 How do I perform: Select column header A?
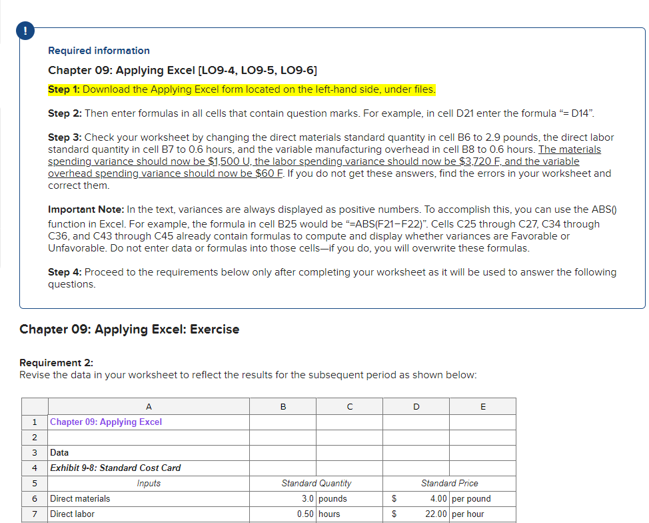click(149, 406)
